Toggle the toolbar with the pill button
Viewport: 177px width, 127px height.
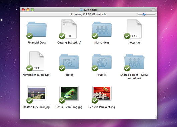pyautogui.click(x=153, y=10)
